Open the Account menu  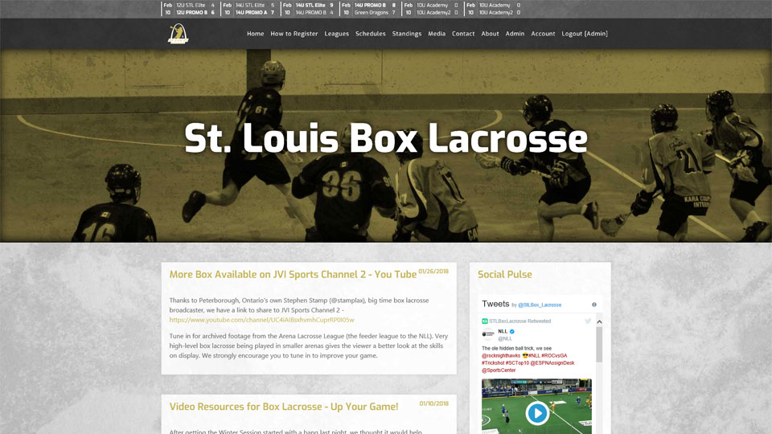tap(543, 34)
